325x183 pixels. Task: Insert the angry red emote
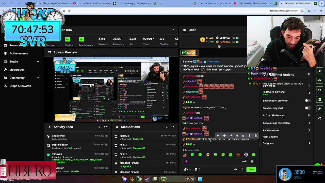tap(238, 155)
